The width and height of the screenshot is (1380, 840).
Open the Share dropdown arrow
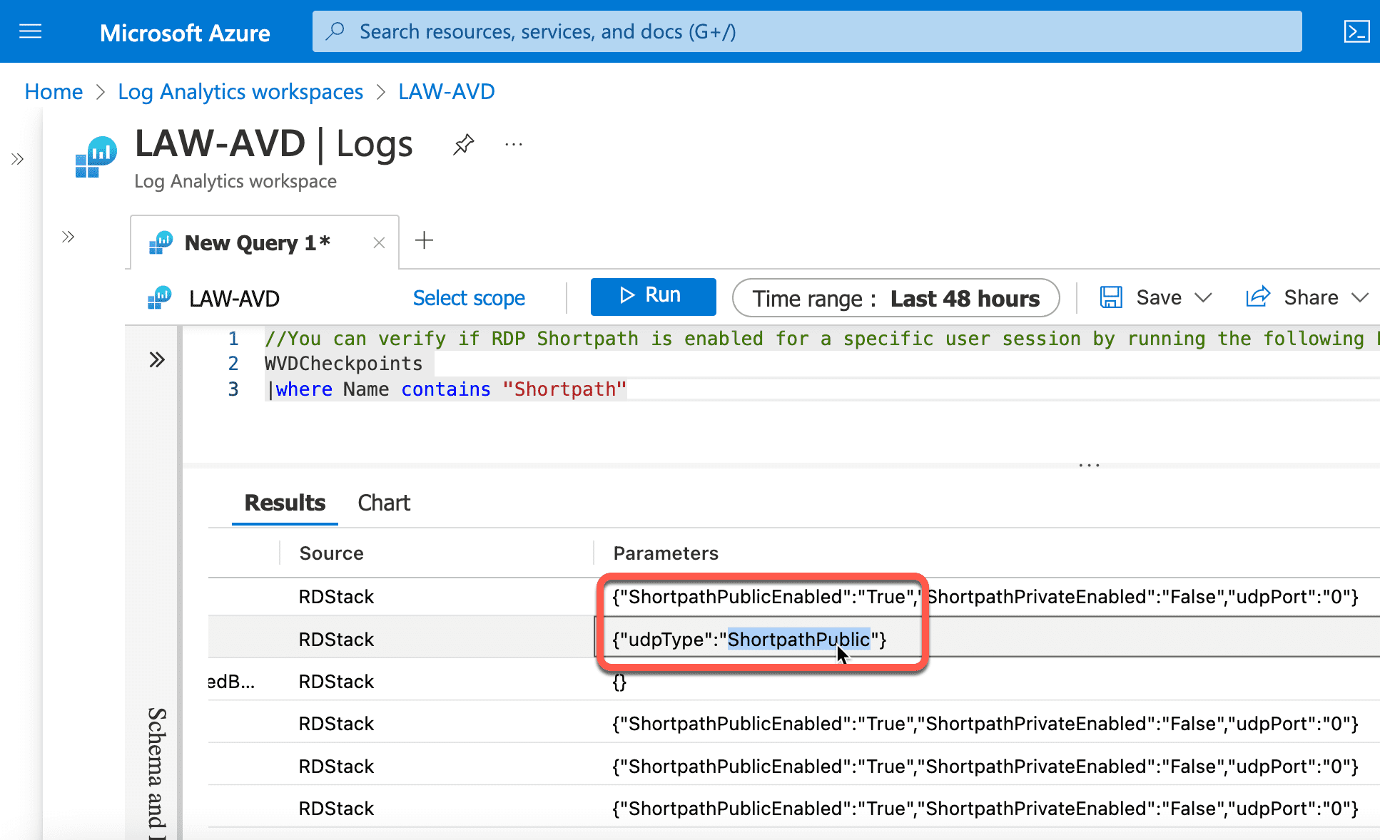click(1361, 297)
